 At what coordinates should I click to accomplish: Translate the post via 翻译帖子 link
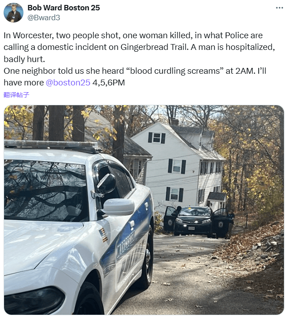point(16,94)
